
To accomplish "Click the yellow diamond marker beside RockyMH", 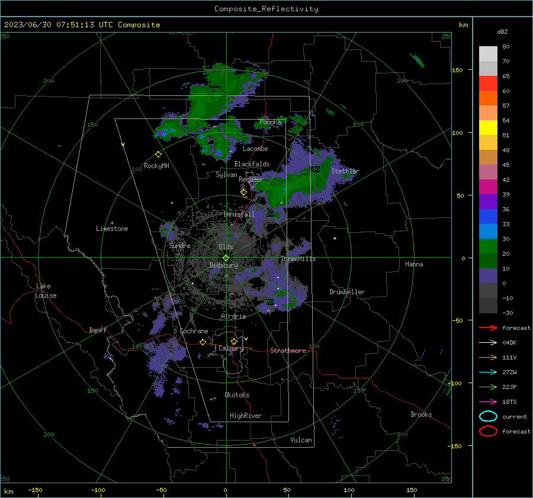I will point(158,155).
